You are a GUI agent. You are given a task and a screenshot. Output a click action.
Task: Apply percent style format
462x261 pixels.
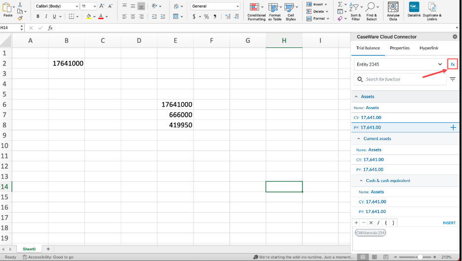pos(206,16)
